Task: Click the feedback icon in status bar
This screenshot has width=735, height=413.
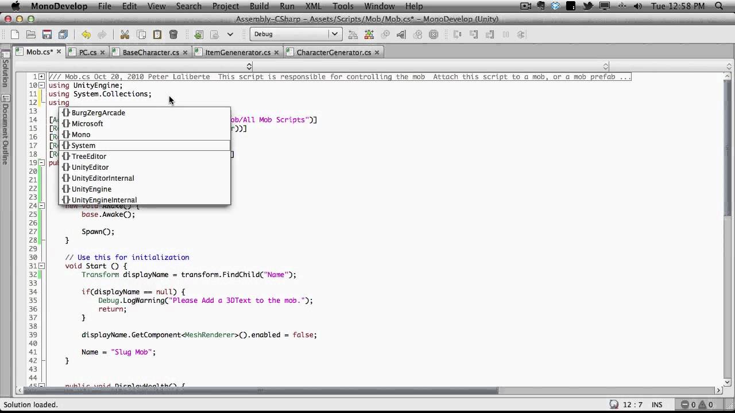Action: 614,404
